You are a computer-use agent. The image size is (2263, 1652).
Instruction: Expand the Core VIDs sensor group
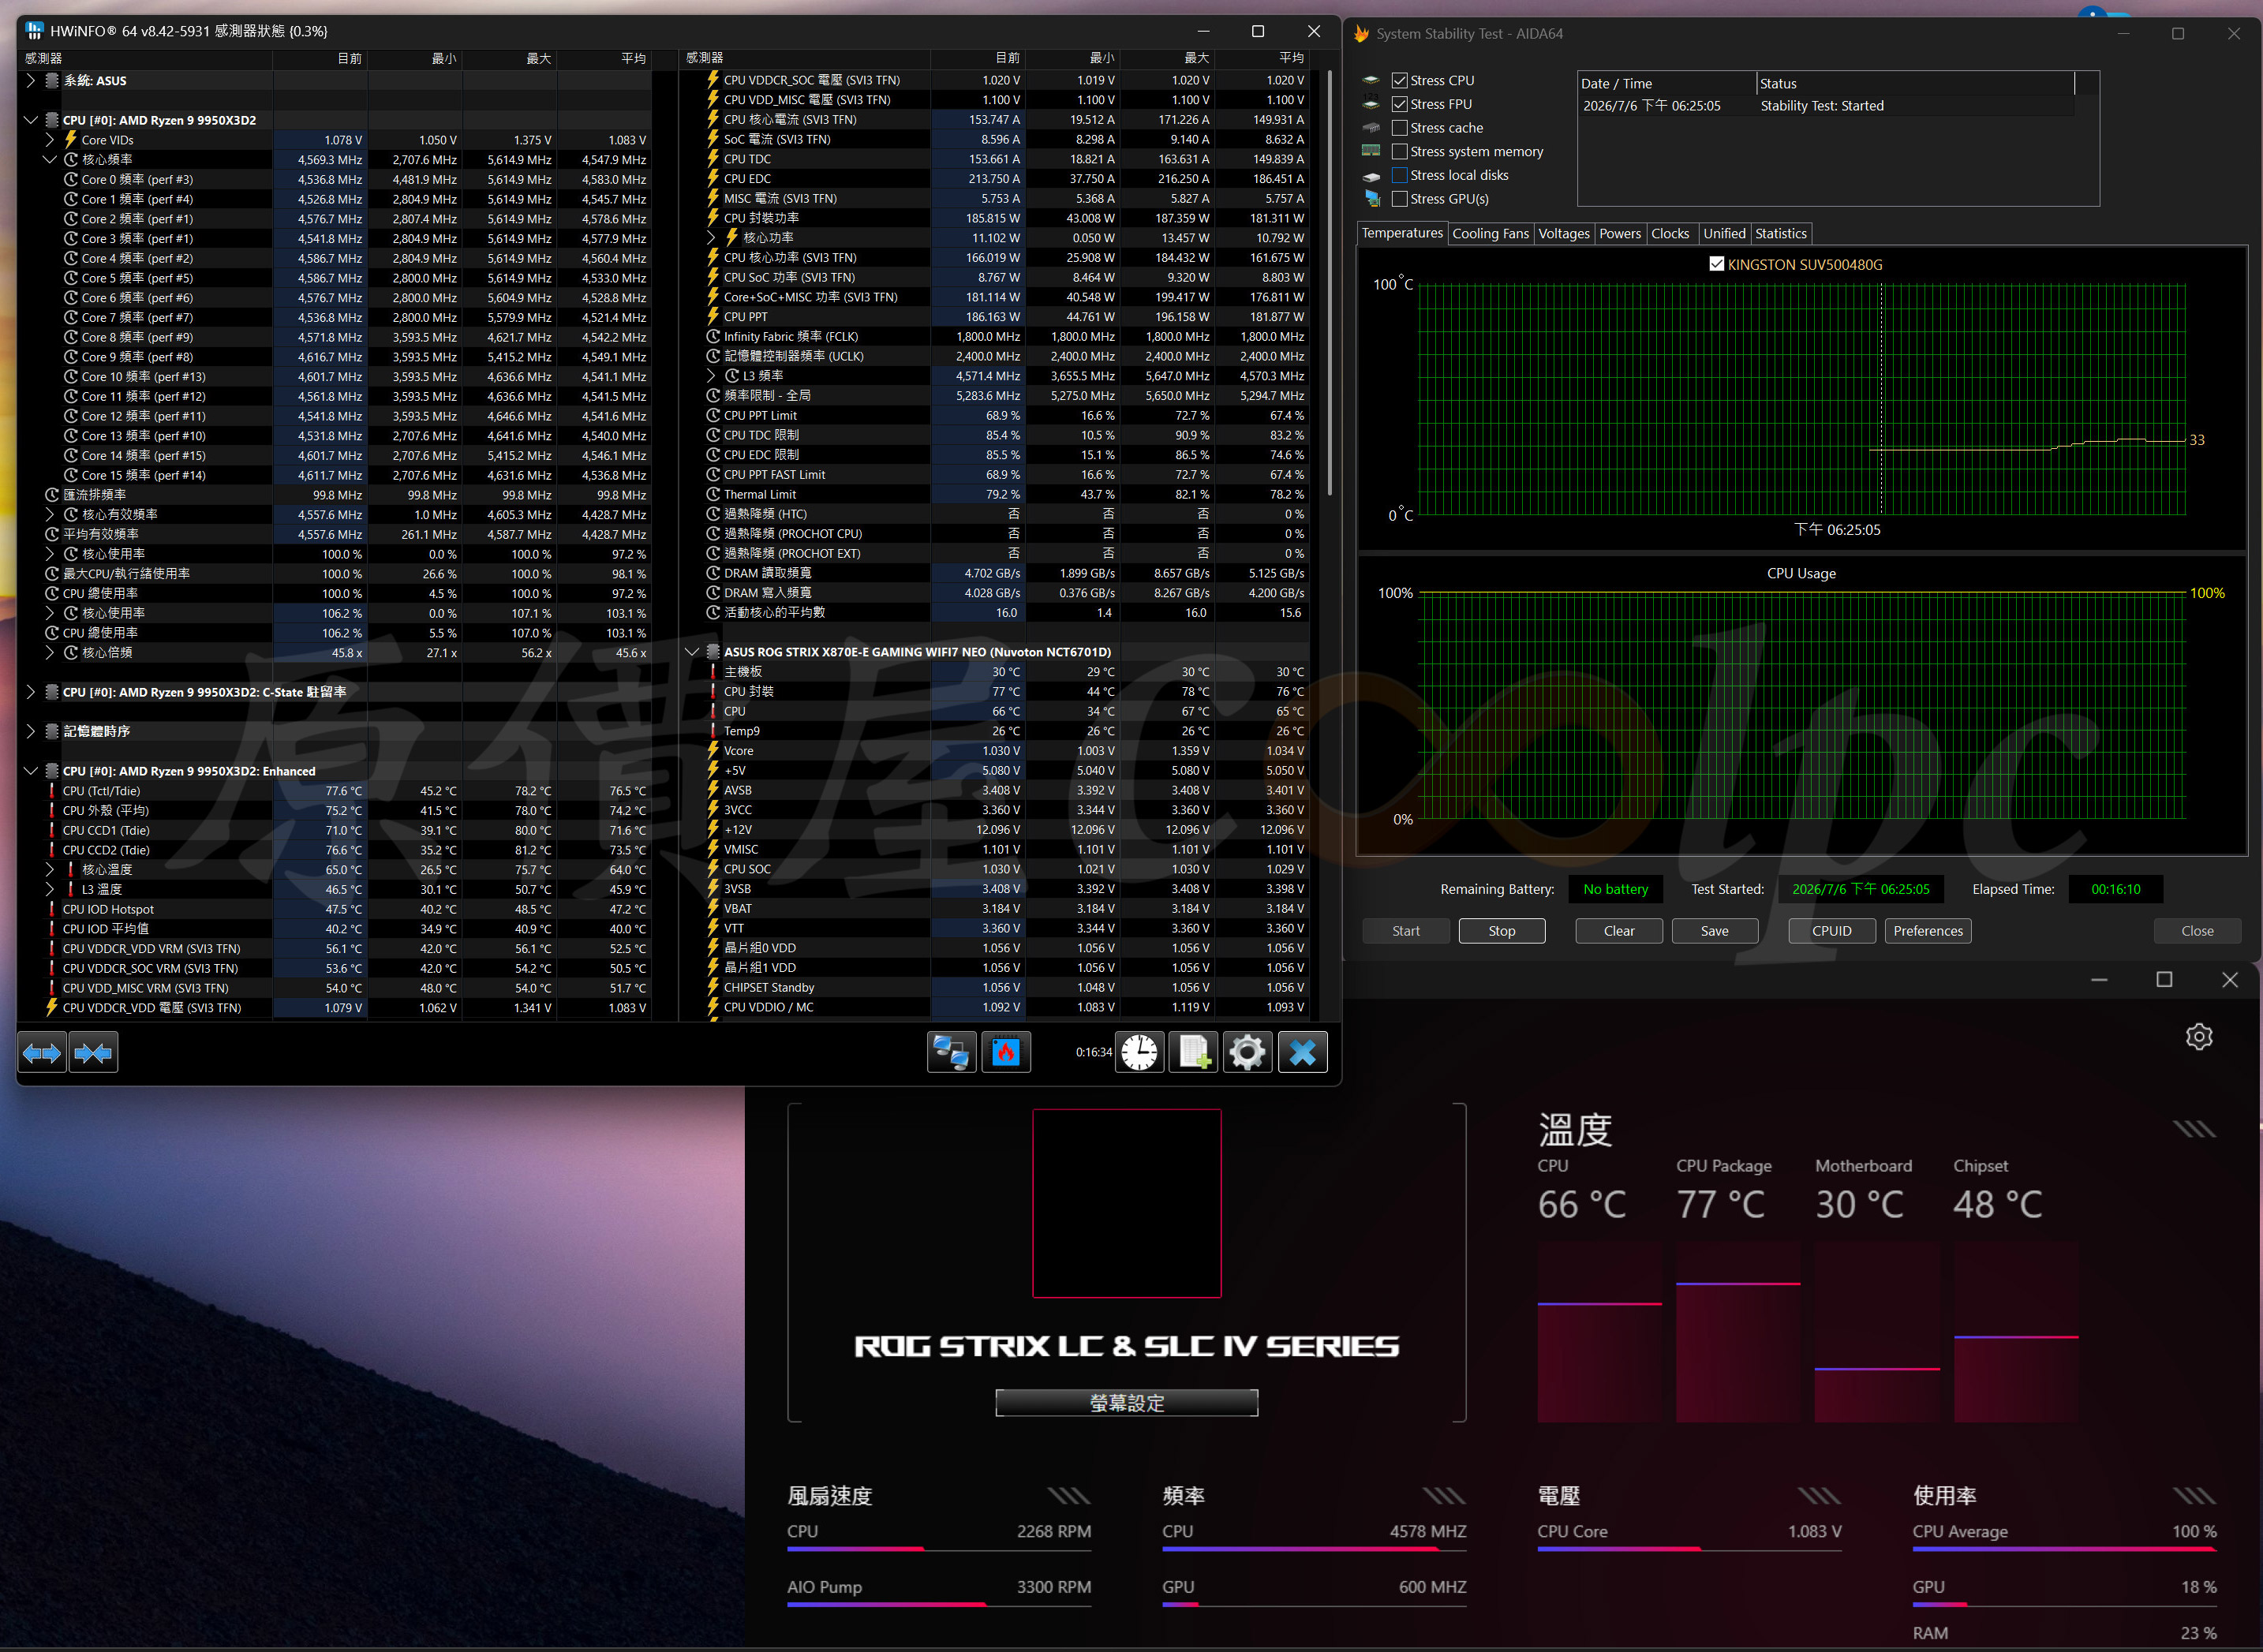49,140
